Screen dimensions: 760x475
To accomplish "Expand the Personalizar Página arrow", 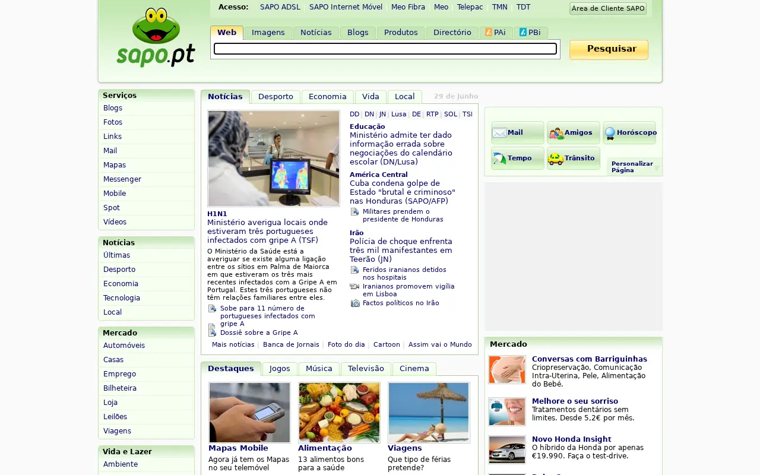I will [657, 168].
